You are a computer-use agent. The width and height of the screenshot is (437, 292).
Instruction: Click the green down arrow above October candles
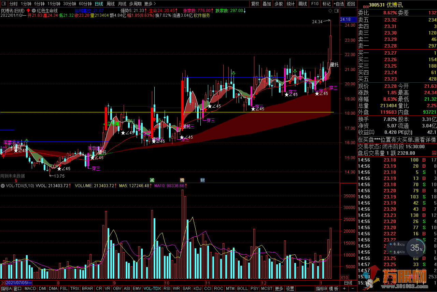coord(234,73)
